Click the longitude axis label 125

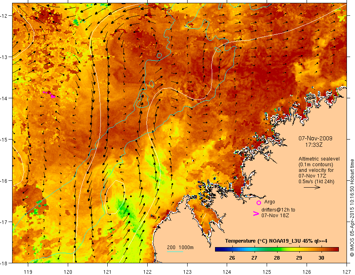[x=267, y=272]
